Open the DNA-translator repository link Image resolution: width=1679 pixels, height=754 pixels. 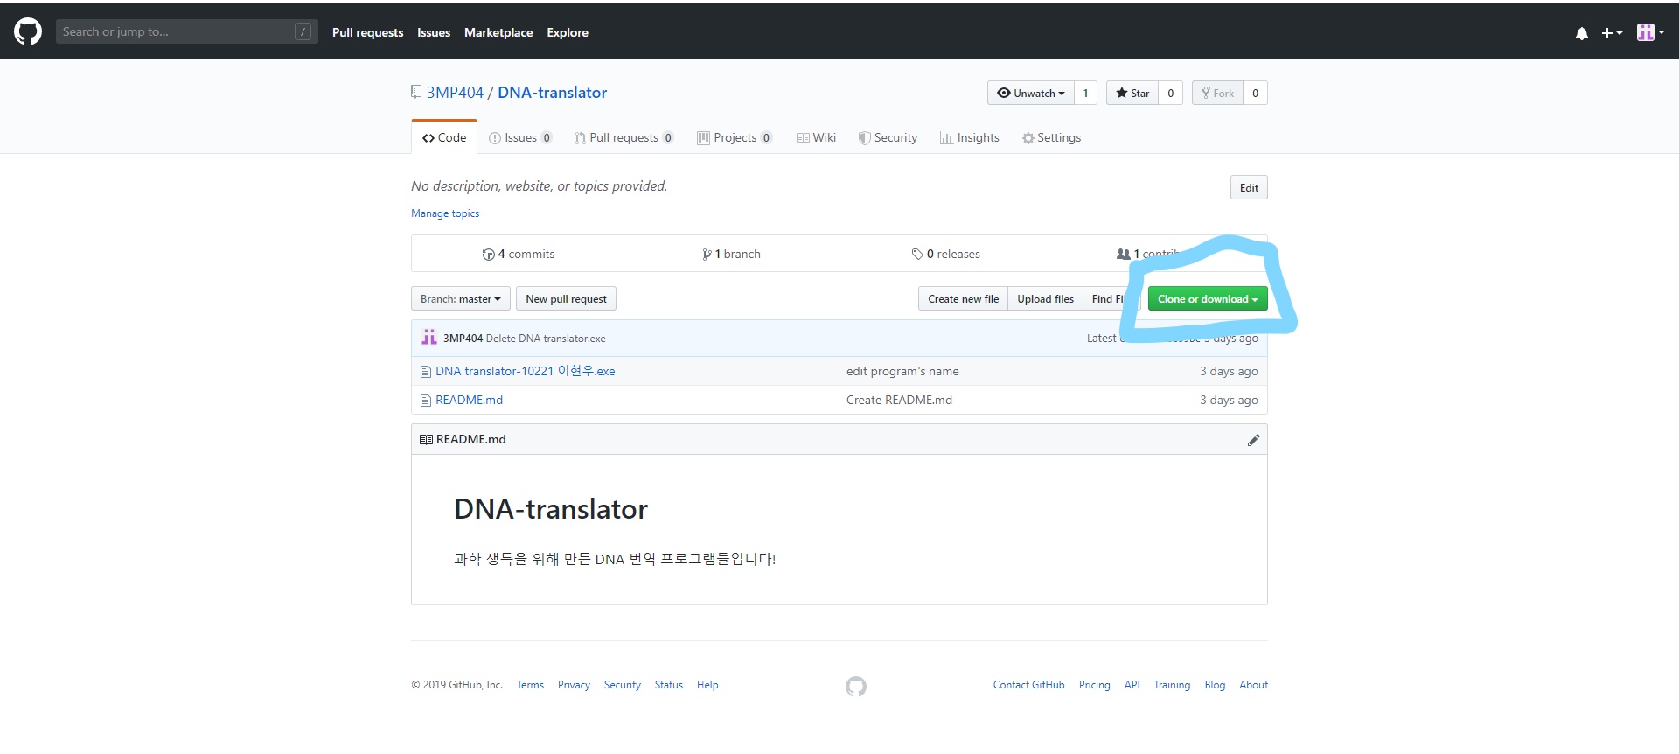click(552, 93)
